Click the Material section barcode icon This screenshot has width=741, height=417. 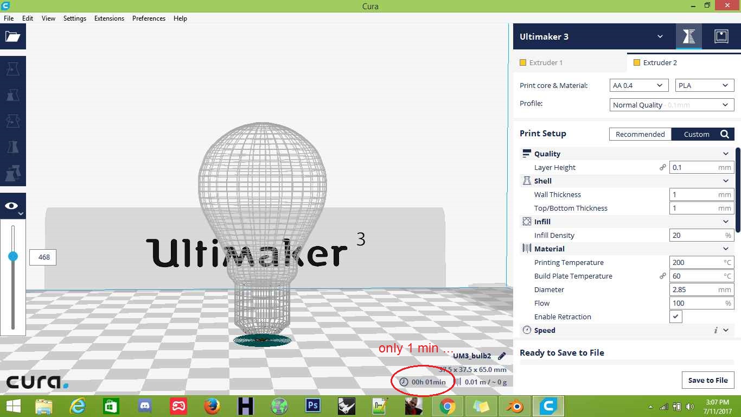[x=526, y=249]
